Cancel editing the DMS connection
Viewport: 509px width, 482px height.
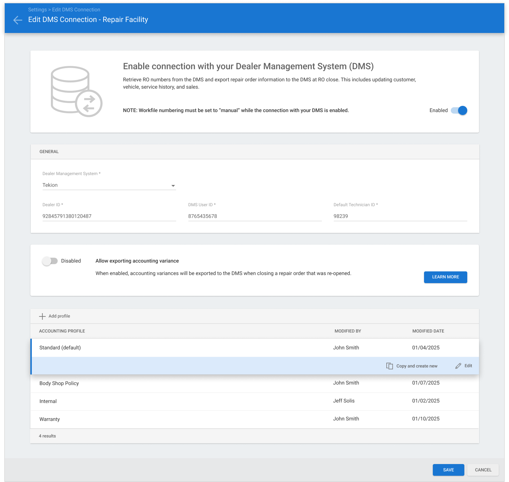click(483, 470)
